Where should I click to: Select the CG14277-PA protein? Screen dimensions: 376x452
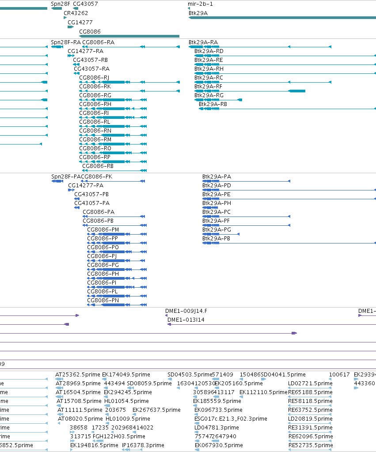[x=71, y=190]
